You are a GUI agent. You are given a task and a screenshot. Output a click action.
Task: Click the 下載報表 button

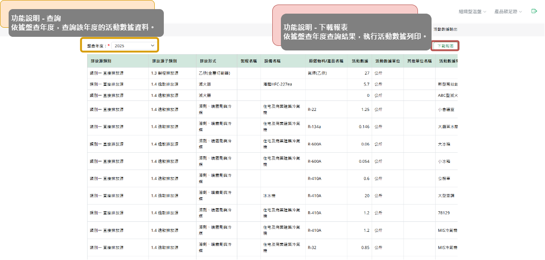446,46
